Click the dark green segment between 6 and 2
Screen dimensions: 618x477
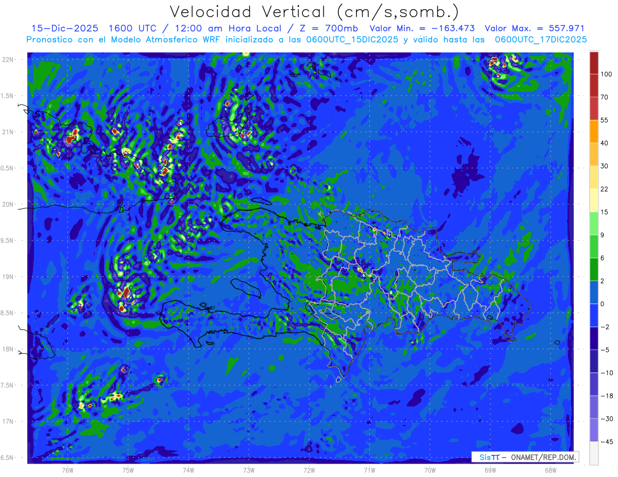coord(594,269)
